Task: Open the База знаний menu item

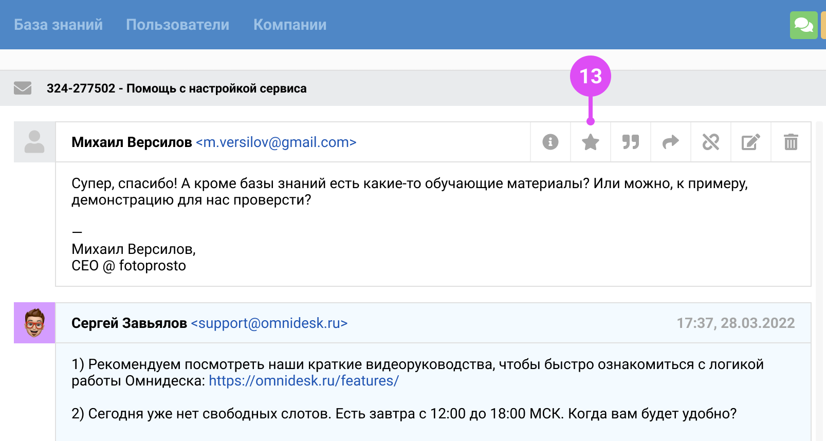Action: coord(58,25)
